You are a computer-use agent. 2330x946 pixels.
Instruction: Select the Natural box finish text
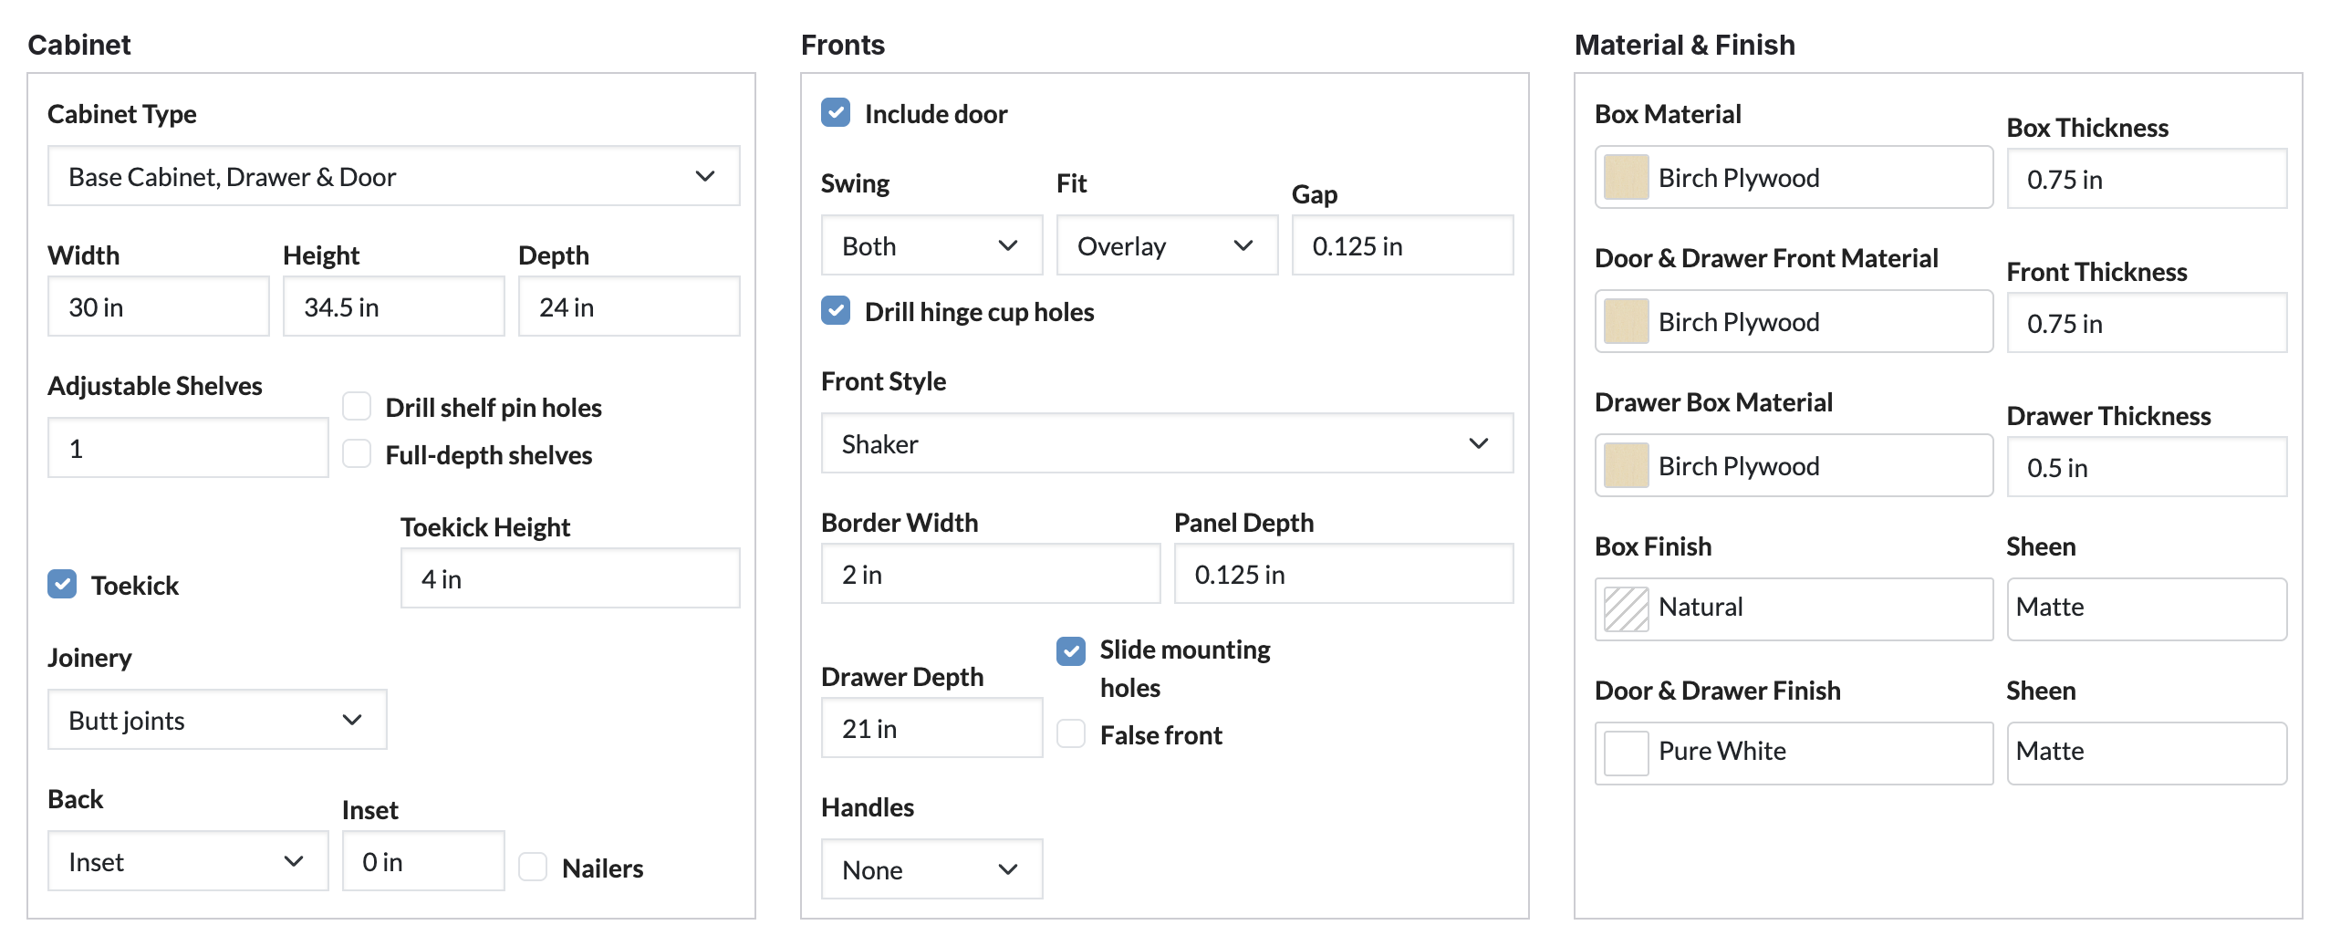1701,607
